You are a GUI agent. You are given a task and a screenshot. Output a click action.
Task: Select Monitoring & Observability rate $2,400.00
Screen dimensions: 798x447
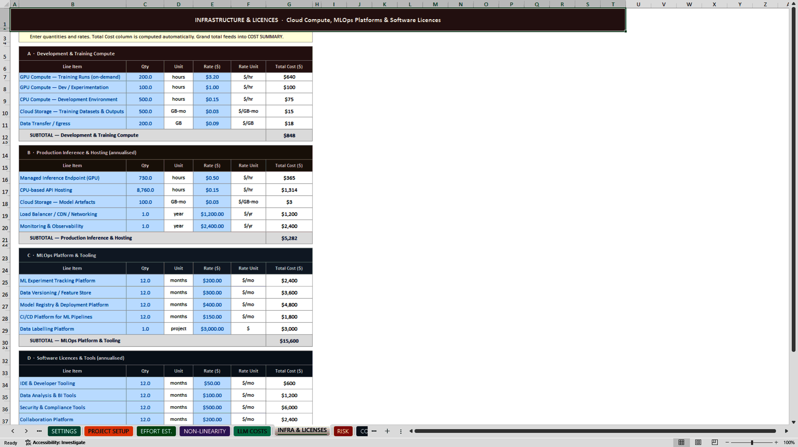pos(212,226)
